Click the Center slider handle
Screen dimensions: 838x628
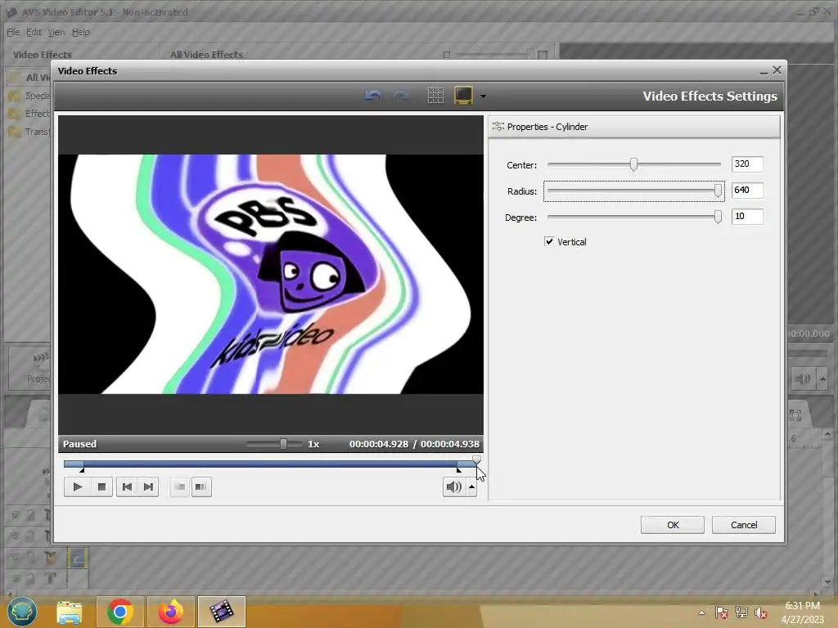(634, 164)
